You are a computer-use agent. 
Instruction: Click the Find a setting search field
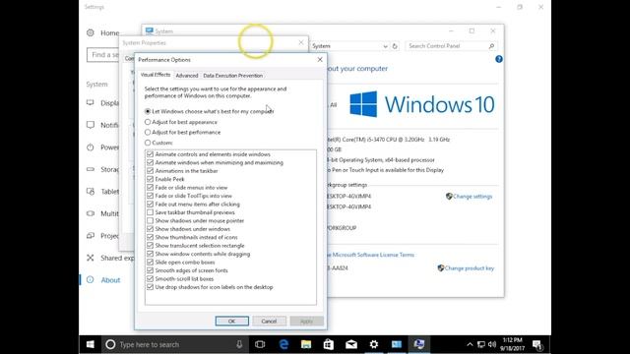click(102, 55)
